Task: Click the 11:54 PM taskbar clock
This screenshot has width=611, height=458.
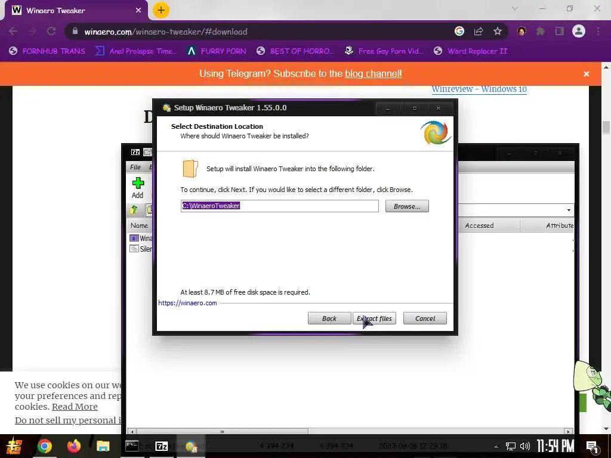Action: click(556, 446)
